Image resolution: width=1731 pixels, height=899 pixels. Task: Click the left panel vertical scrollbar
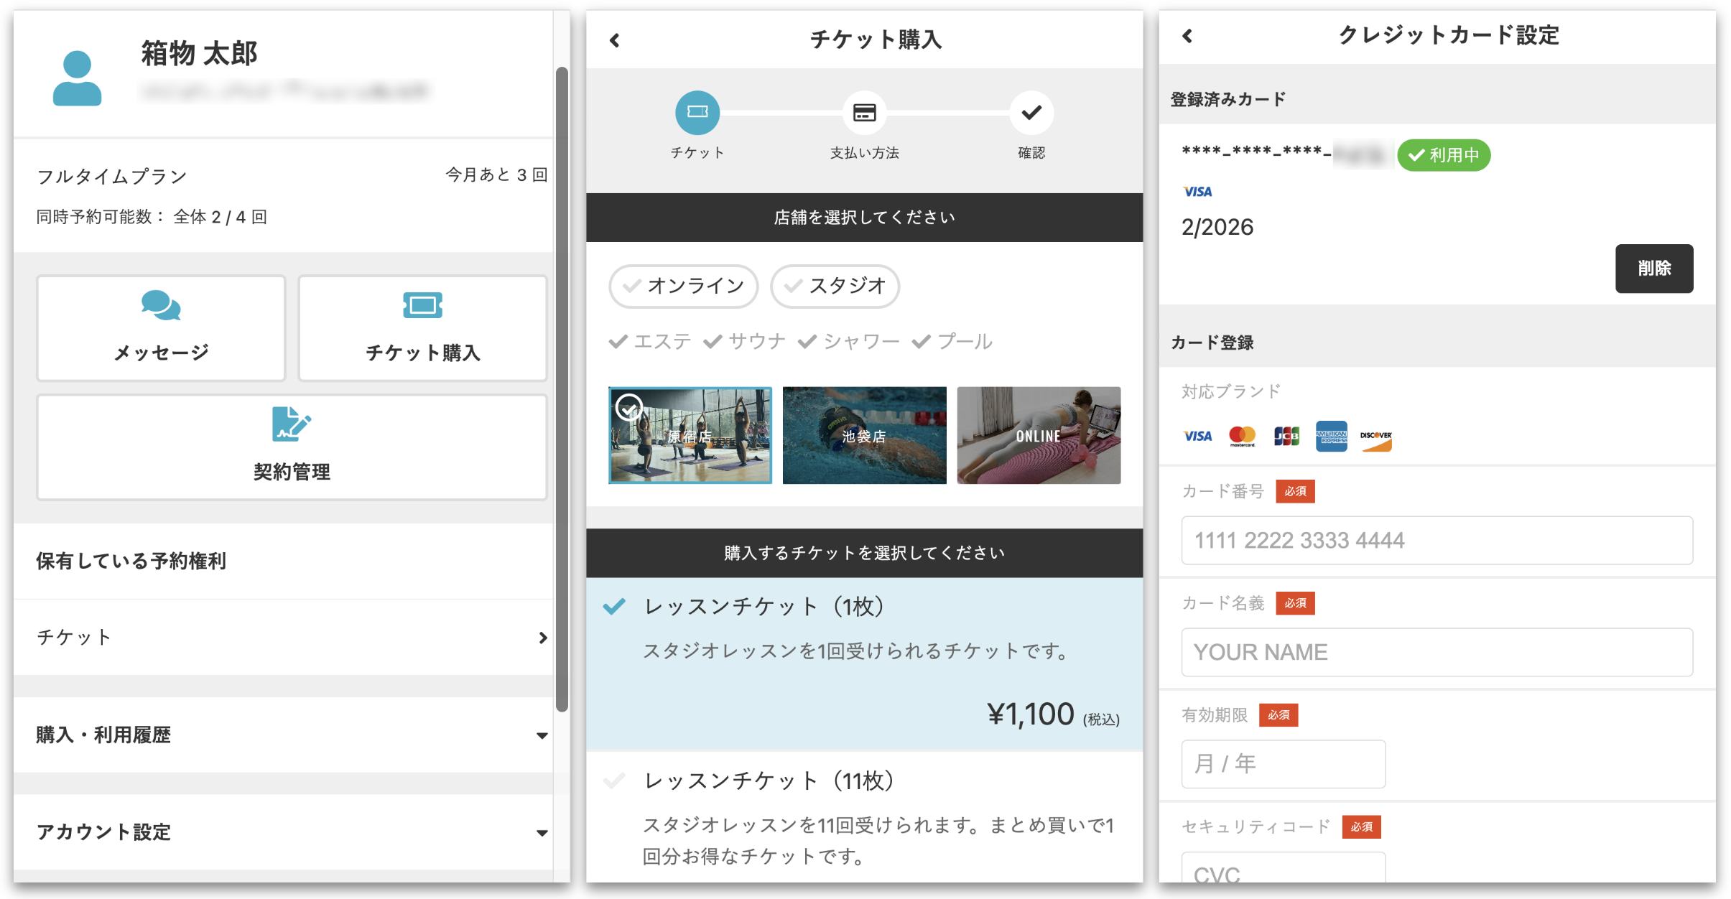[562, 388]
